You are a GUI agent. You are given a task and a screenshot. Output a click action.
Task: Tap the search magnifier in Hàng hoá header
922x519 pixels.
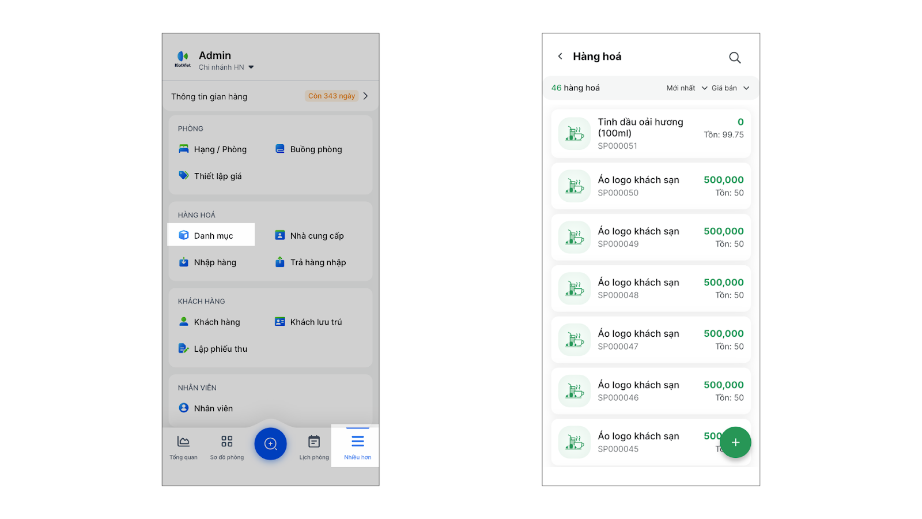coord(735,58)
